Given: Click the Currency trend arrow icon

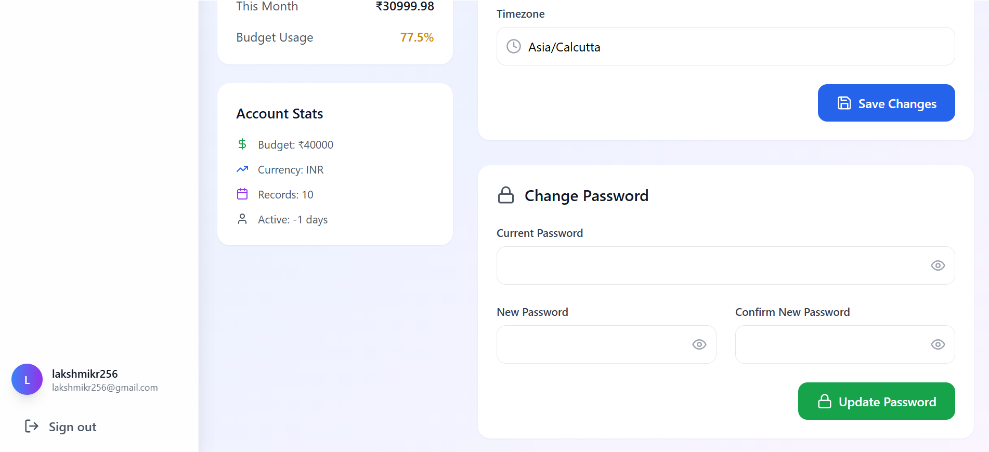Looking at the screenshot, I should (242, 169).
